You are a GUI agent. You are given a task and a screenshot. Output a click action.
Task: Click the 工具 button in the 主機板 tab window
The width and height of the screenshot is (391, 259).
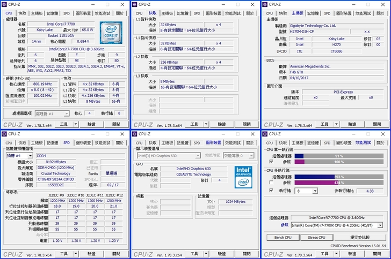click(x=324, y=124)
